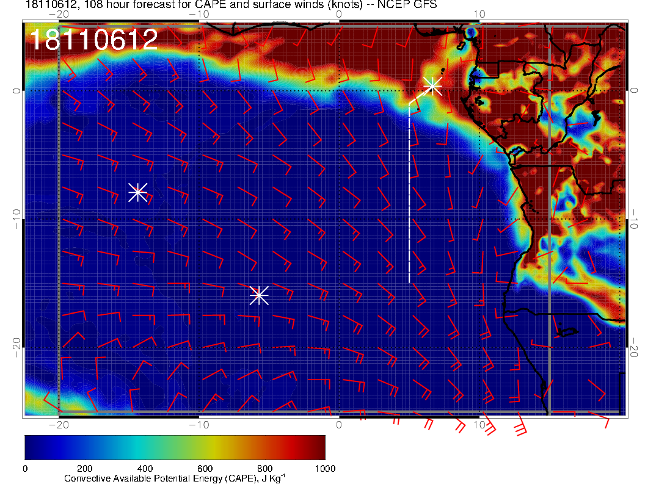Screen dimensions: 645x498
Task: Click the -20 longitude label on the top axis
Action: (59, 14)
